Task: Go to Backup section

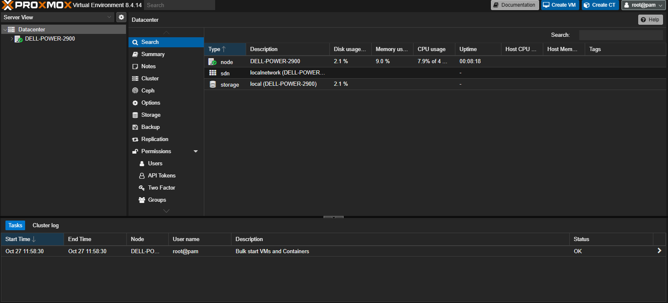Action: [150, 127]
